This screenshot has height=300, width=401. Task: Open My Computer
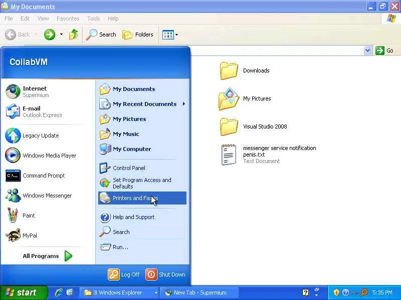click(142, 149)
